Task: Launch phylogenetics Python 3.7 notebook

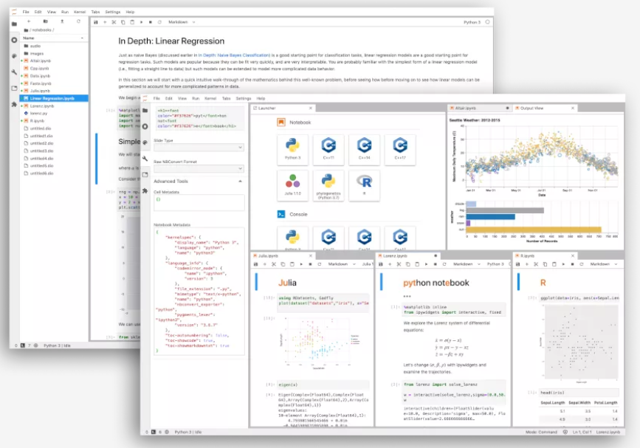Action: coord(328,186)
